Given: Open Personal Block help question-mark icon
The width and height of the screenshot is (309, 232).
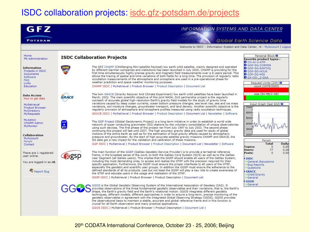Looking at the screenshot, I should click(x=277, y=56).
